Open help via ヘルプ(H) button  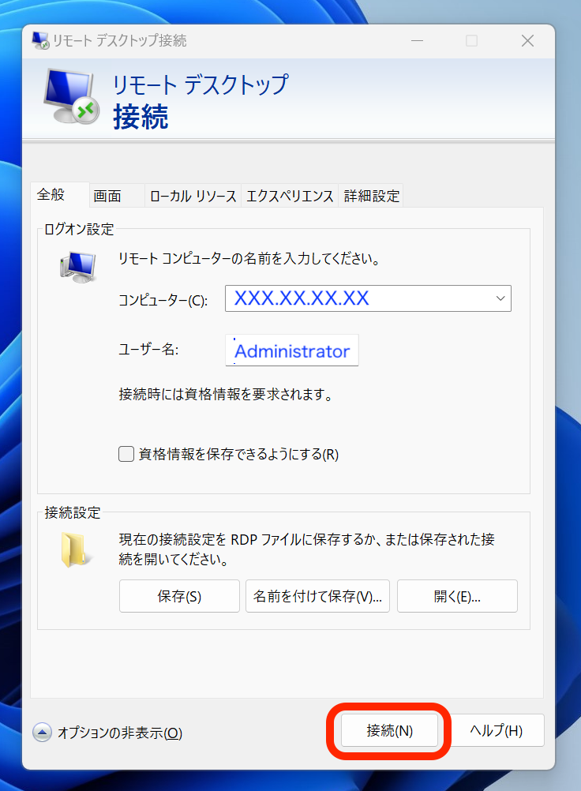point(496,731)
